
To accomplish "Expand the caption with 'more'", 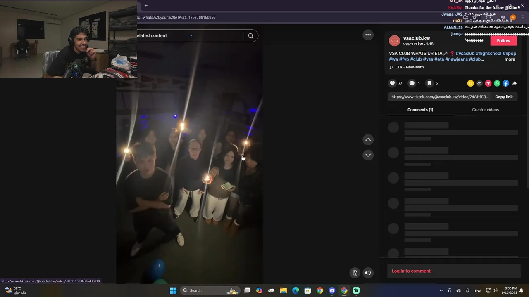I will (x=510, y=59).
